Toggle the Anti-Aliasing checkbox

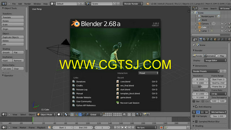(196, 107)
